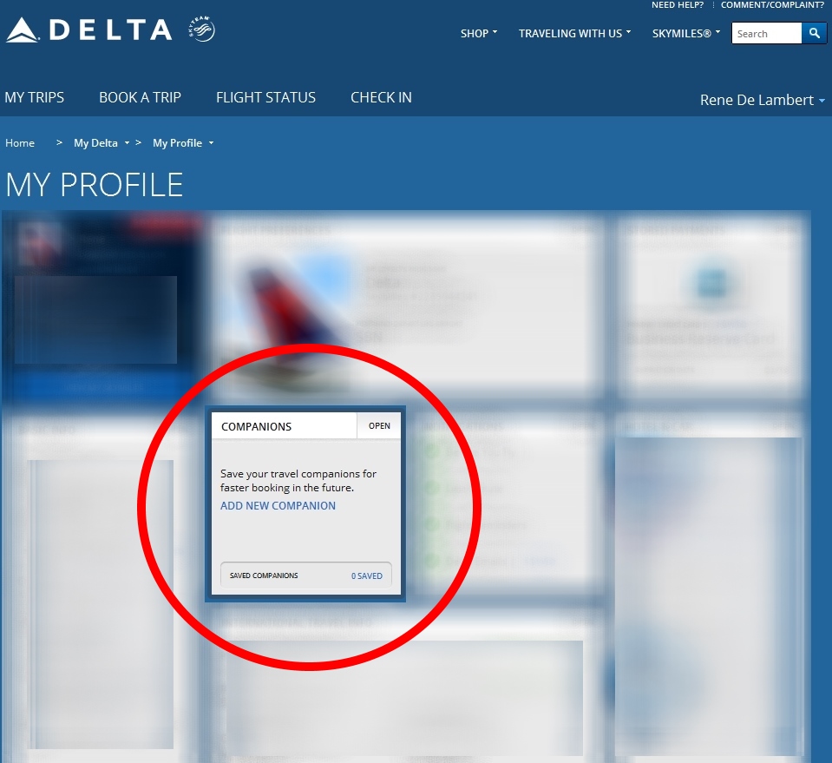This screenshot has height=763, width=832.
Task: Expand the TRAVELING WITH US menu
Action: (x=574, y=34)
